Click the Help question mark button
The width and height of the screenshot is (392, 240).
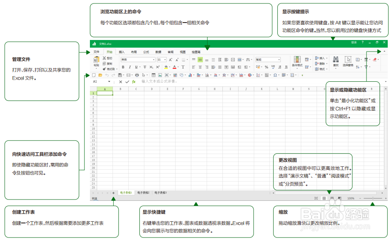click(363, 43)
